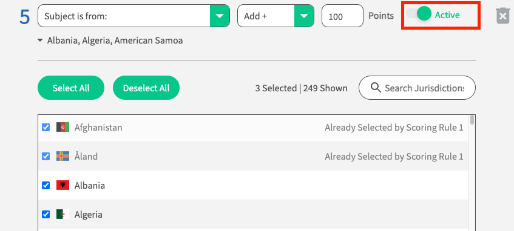Click the Points value field showing 100

(x=342, y=16)
